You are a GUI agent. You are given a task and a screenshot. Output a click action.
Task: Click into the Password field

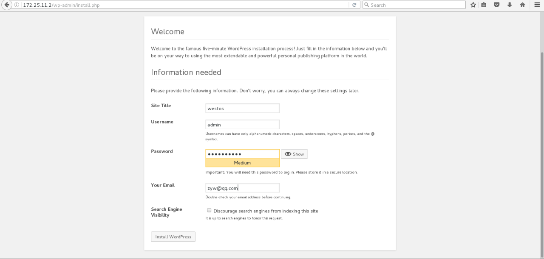[242, 154]
